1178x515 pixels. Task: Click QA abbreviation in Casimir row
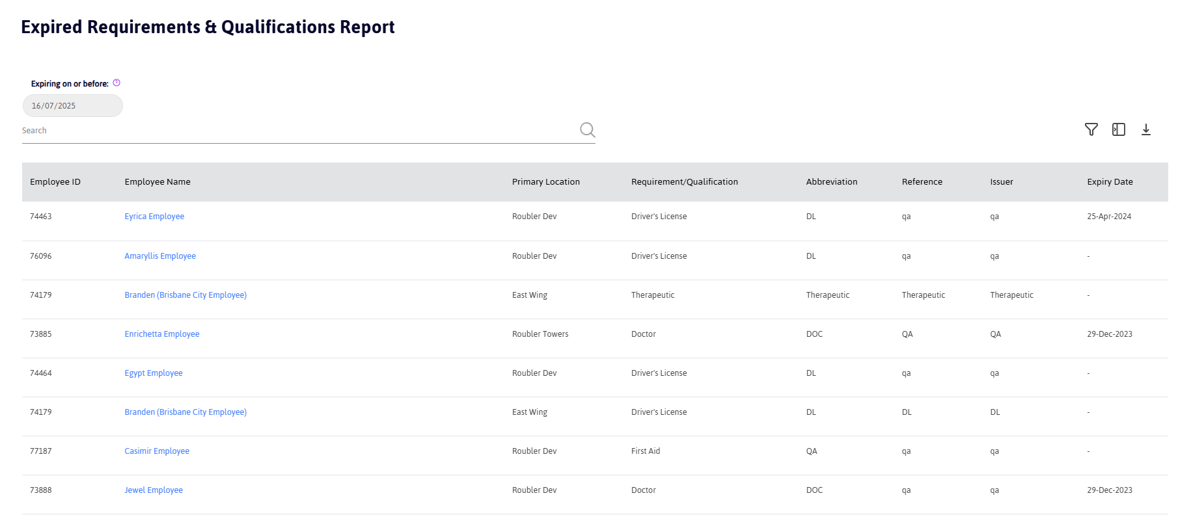[x=812, y=451]
